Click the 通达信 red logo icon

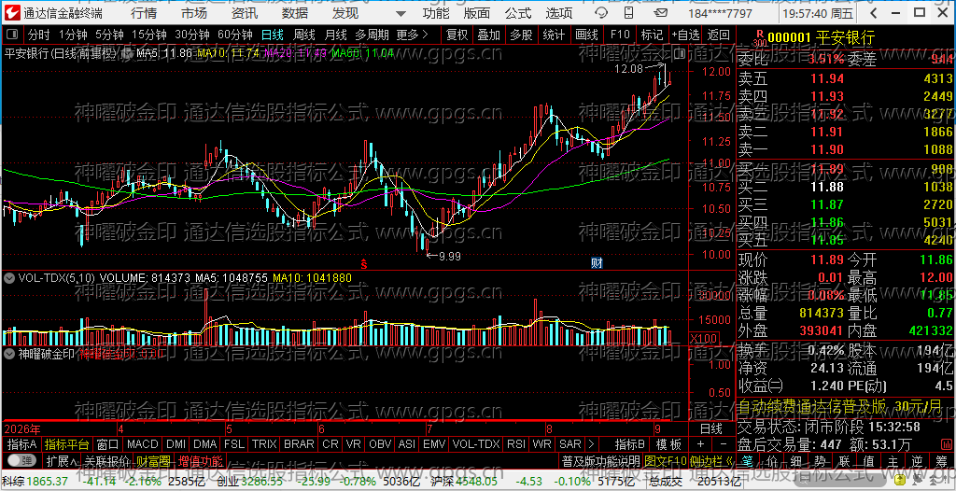point(11,12)
